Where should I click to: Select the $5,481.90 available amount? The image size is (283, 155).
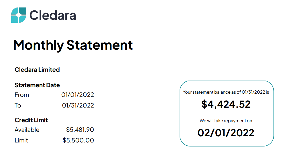pos(80,130)
